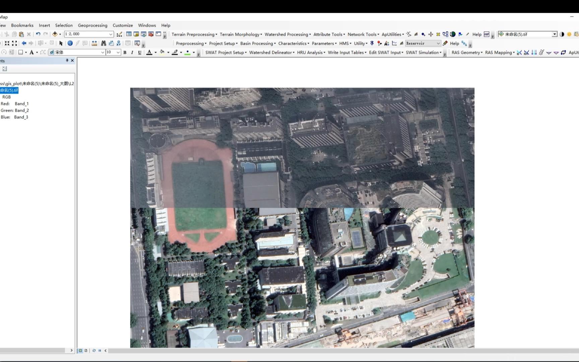
Task: Open the map scale 1:2,000 dropdown
Action: (111, 34)
